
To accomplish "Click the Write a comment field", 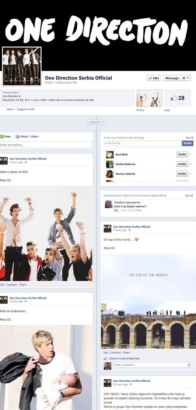I will pos(153,365).
